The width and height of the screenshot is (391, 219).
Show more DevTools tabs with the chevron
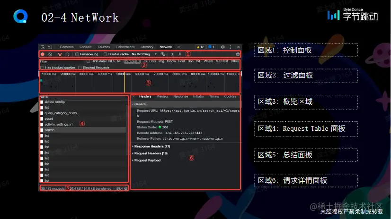(x=178, y=47)
